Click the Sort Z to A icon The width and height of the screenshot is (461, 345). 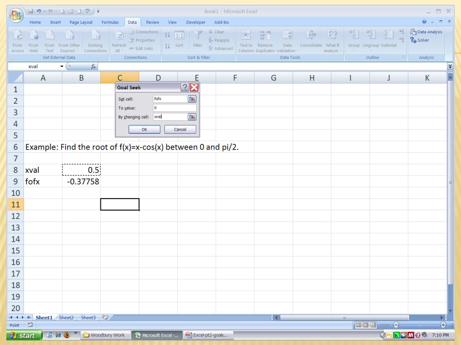click(167, 46)
